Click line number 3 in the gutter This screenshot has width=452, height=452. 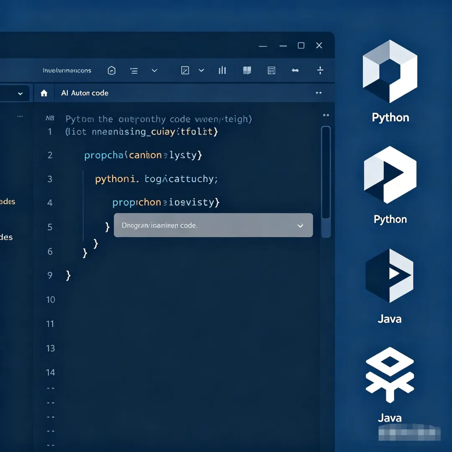click(x=50, y=179)
